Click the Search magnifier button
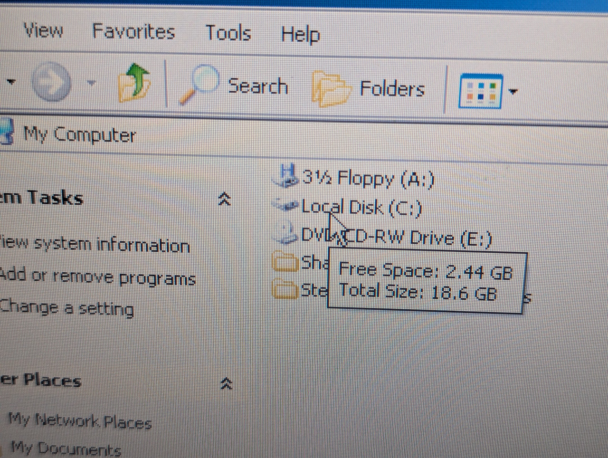Image resolution: width=608 pixels, height=458 pixels. click(x=233, y=86)
